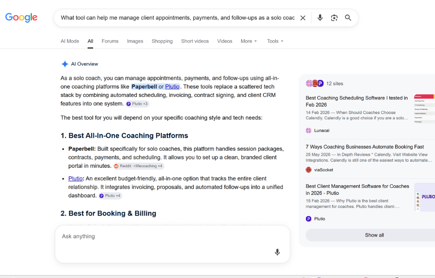Click the AI Overview sparkle icon
The image size is (435, 278).
click(65, 64)
